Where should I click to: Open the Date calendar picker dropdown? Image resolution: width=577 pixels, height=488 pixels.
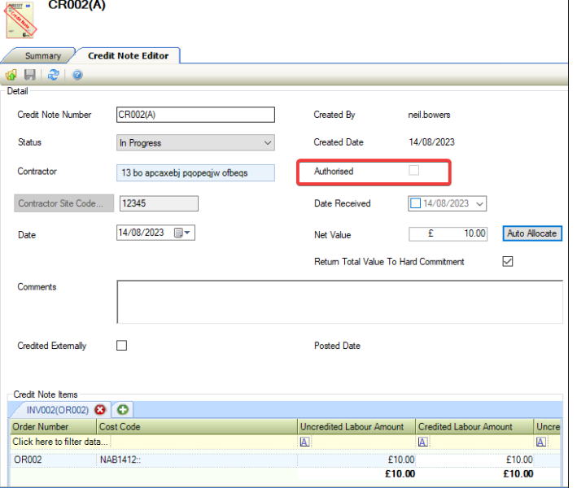point(188,233)
